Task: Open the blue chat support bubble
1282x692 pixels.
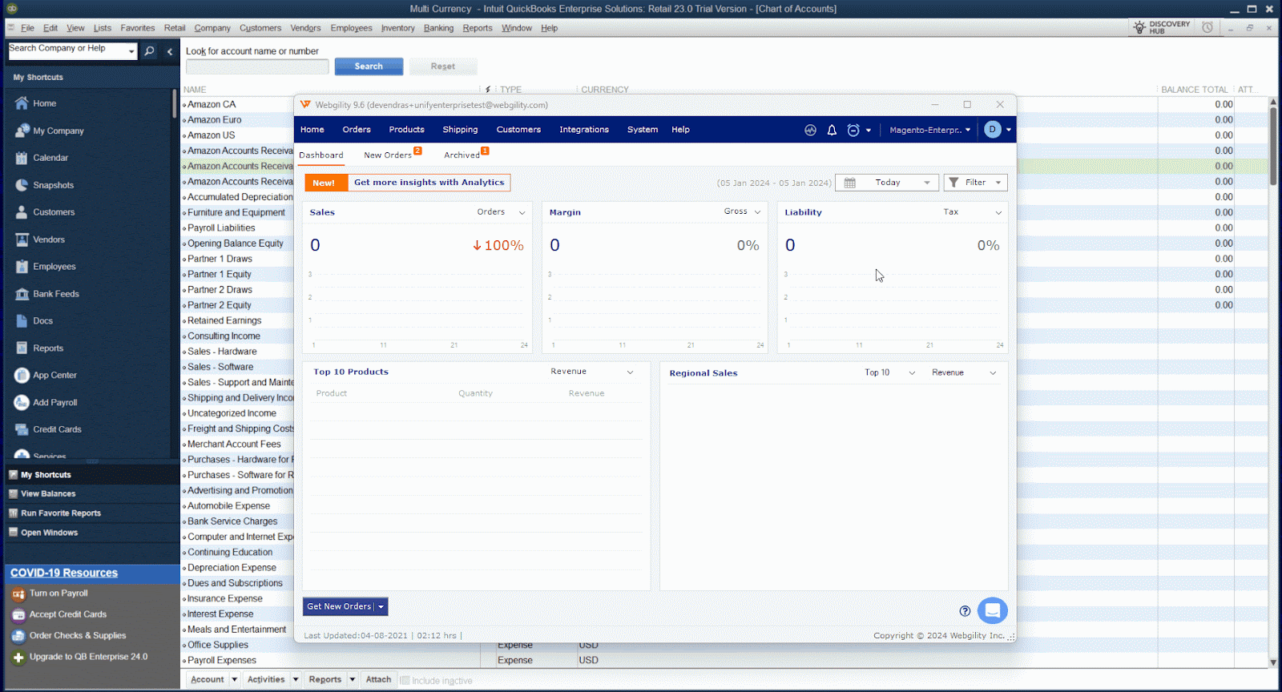Action: coord(992,610)
